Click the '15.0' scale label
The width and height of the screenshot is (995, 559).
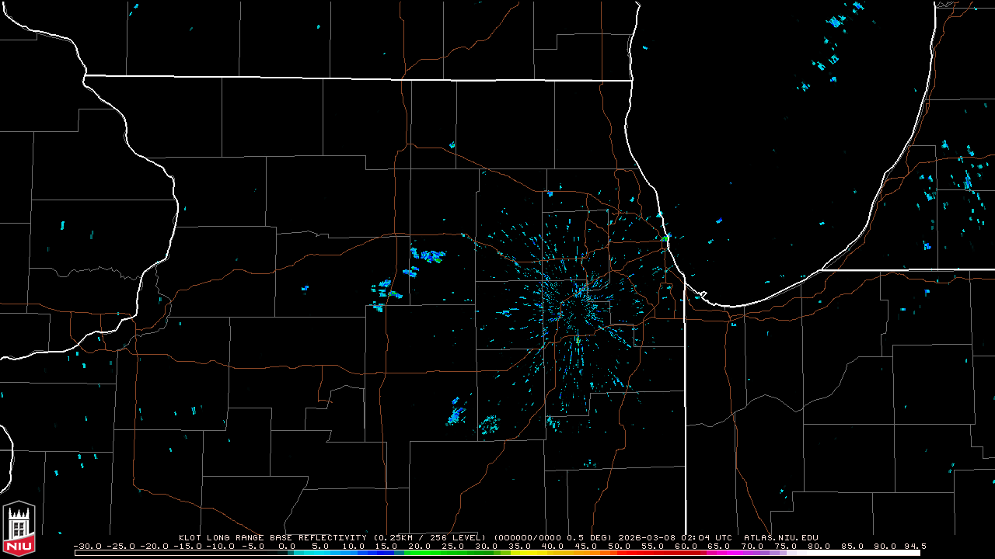385,547
